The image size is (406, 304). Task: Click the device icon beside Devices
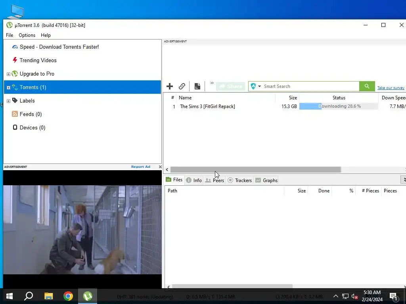[15, 127]
